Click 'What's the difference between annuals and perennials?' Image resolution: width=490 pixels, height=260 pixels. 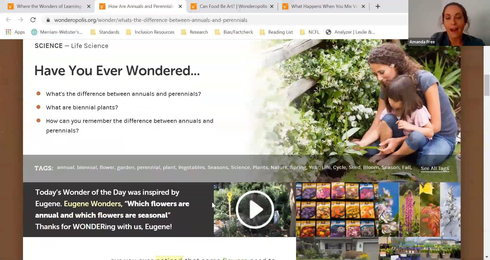pyautogui.click(x=124, y=94)
